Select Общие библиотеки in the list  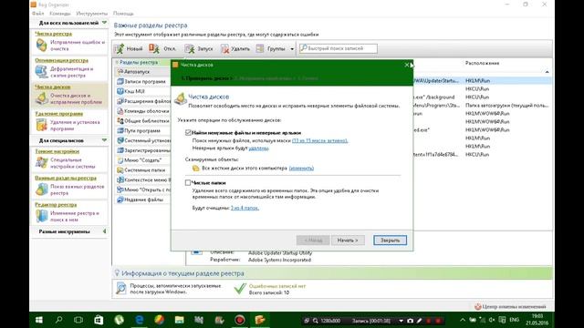point(143,121)
